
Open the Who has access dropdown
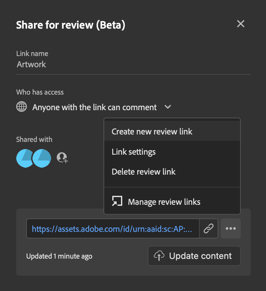point(94,107)
